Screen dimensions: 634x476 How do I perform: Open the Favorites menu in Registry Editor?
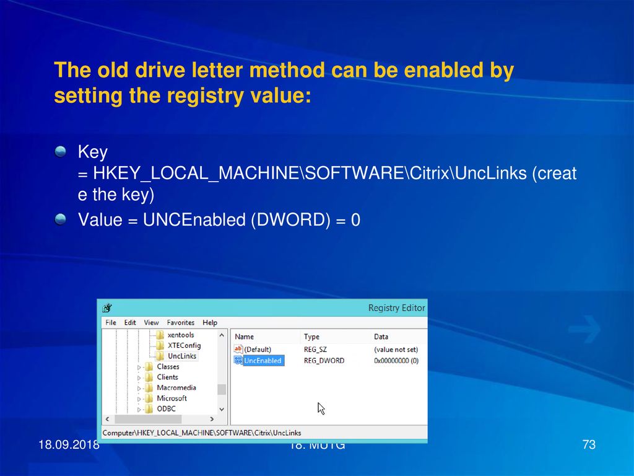pos(180,322)
